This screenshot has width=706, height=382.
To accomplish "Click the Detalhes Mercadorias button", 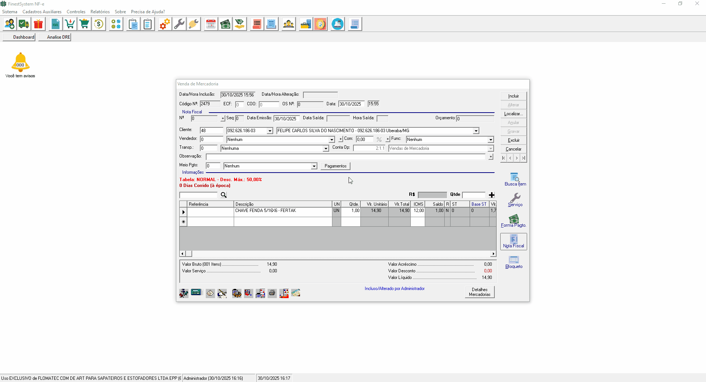I will click(x=479, y=292).
